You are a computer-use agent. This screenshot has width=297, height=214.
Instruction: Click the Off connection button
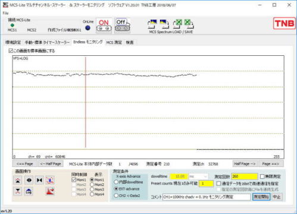[122, 26]
